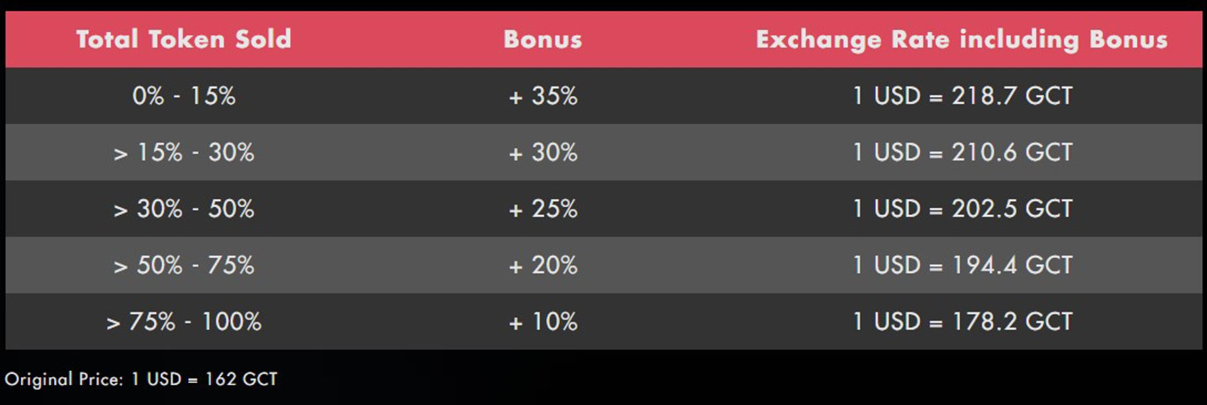Viewport: 1207px width, 405px height.
Task: Select the '> 75% - 100%' range cell
Action: click(x=184, y=322)
